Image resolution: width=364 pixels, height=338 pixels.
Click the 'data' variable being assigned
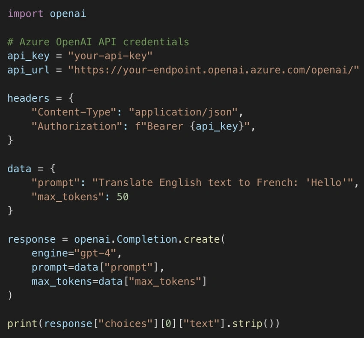point(19,169)
